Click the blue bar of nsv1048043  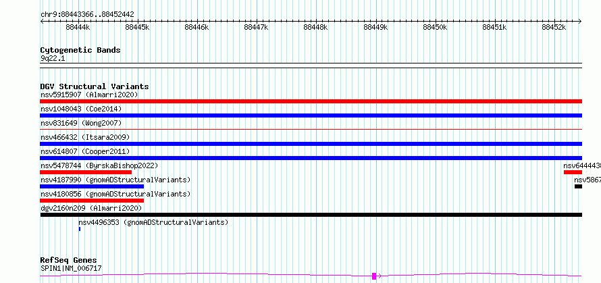pyautogui.click(x=311, y=115)
